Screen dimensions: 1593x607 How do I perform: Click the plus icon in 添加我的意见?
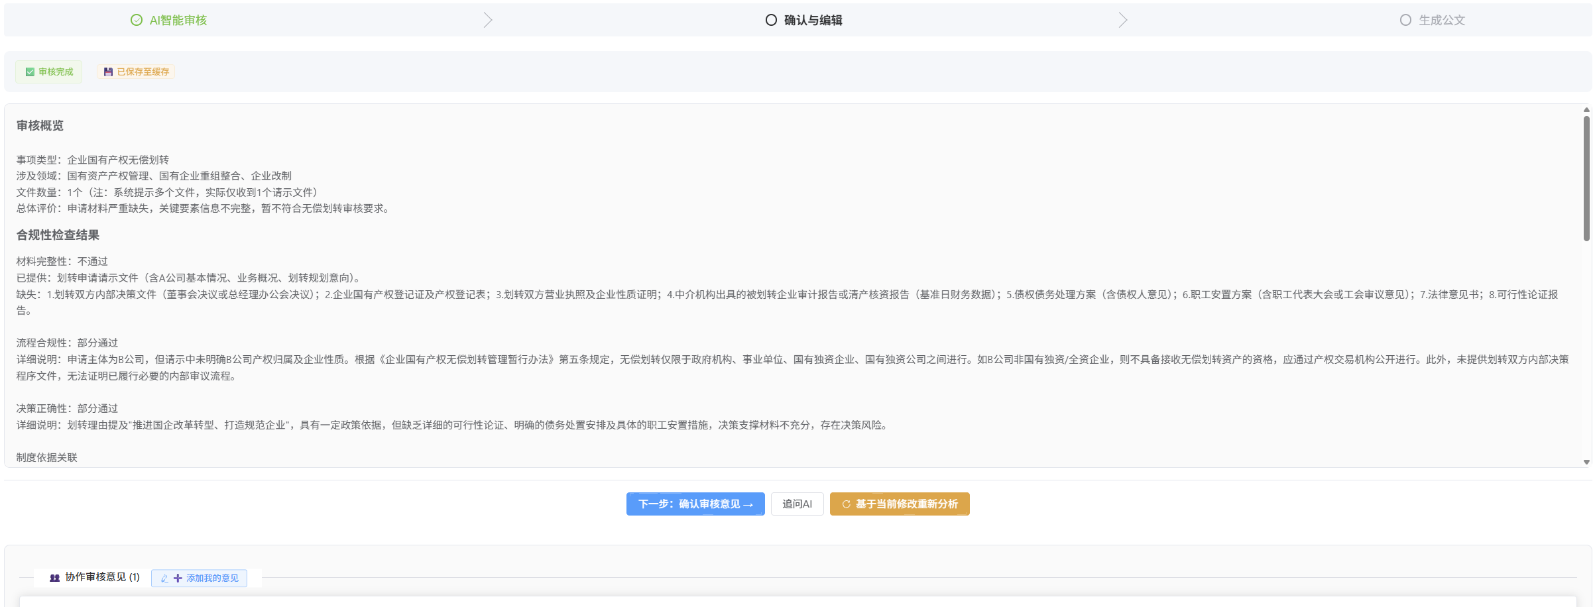[x=178, y=579]
